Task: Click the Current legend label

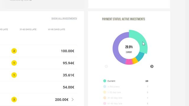Action: pyautogui.click(x=111, y=81)
